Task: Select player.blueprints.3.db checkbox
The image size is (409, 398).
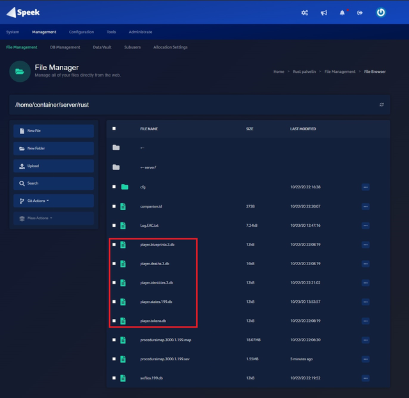Action: pyautogui.click(x=114, y=245)
